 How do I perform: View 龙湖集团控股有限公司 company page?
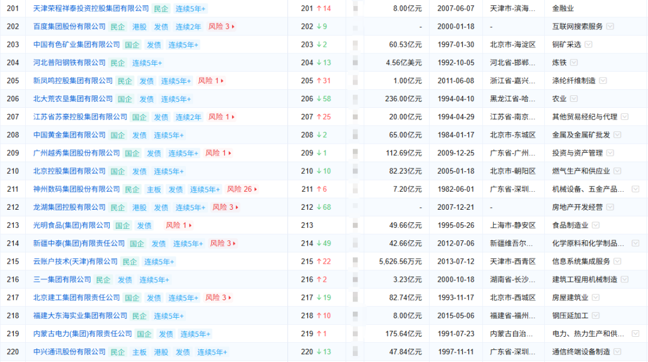coord(70,207)
